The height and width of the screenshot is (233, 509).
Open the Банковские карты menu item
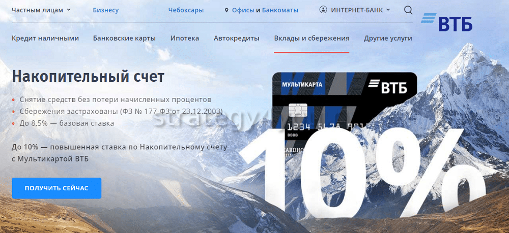click(124, 38)
